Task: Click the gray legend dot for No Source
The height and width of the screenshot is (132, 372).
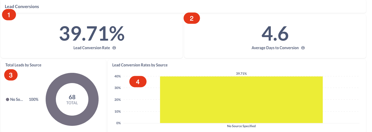Action: (8, 99)
